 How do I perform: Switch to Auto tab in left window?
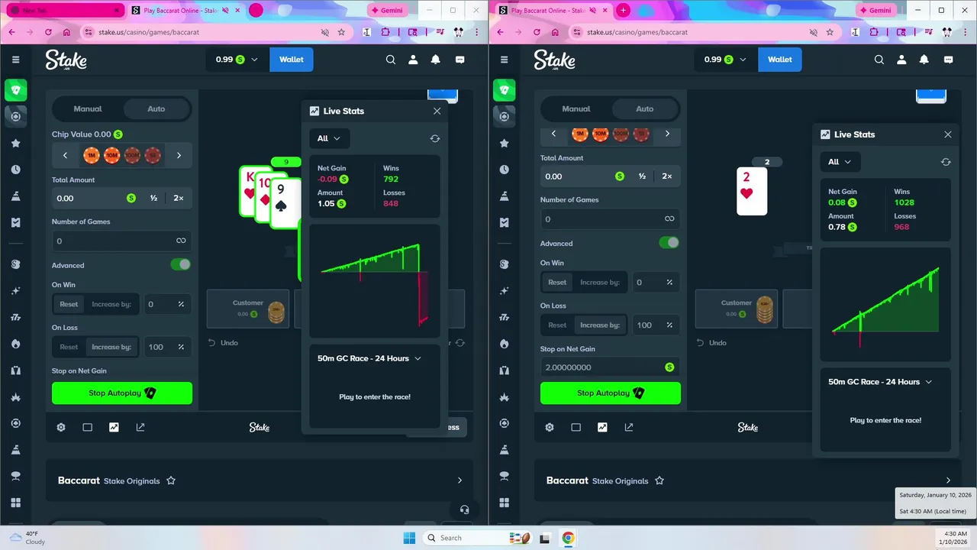tap(156, 108)
